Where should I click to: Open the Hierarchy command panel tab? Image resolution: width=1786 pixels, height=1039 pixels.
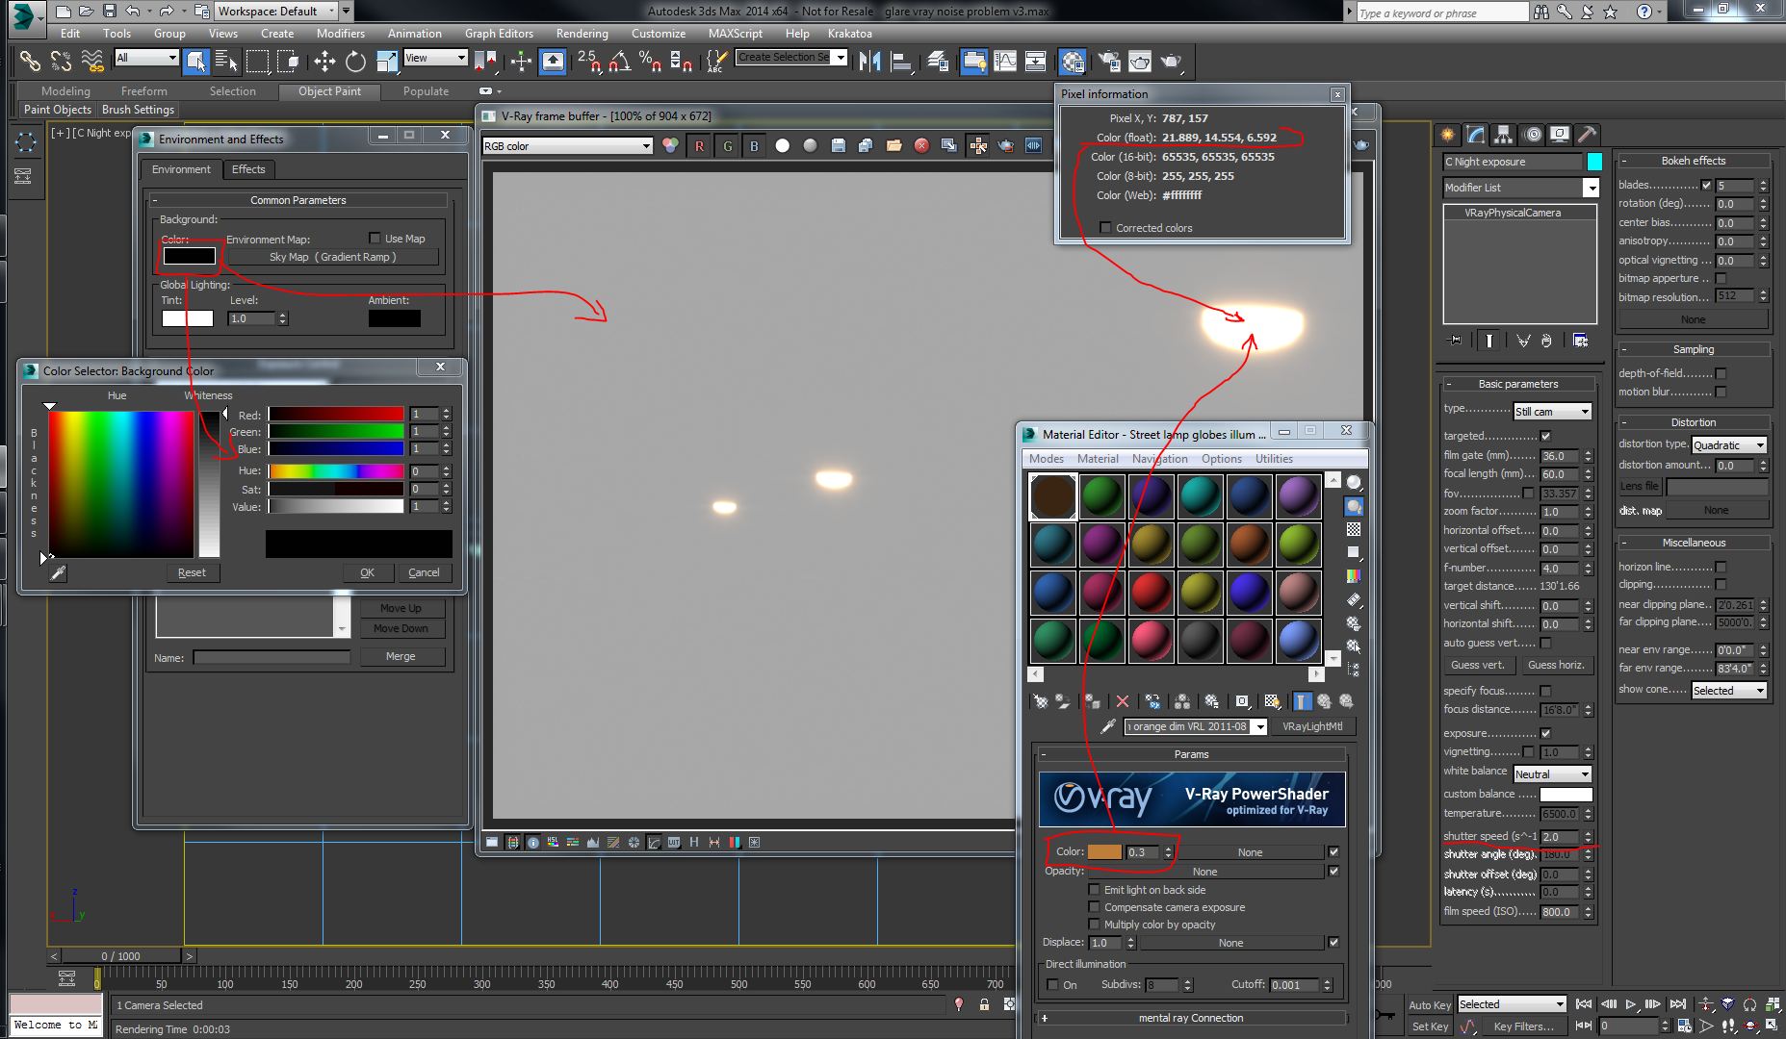tap(1503, 135)
